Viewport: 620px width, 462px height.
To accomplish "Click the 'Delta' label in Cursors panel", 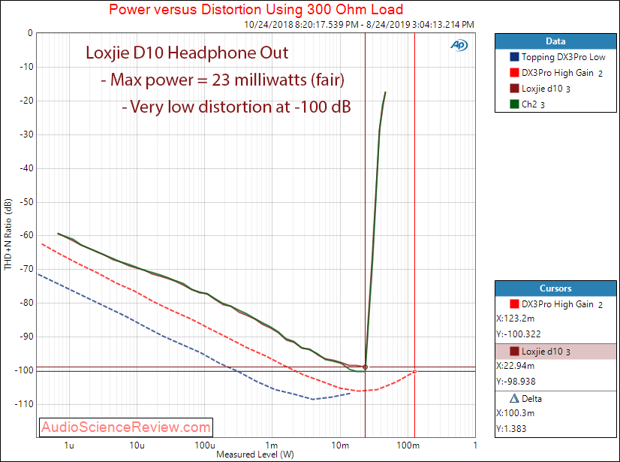I will point(532,399).
